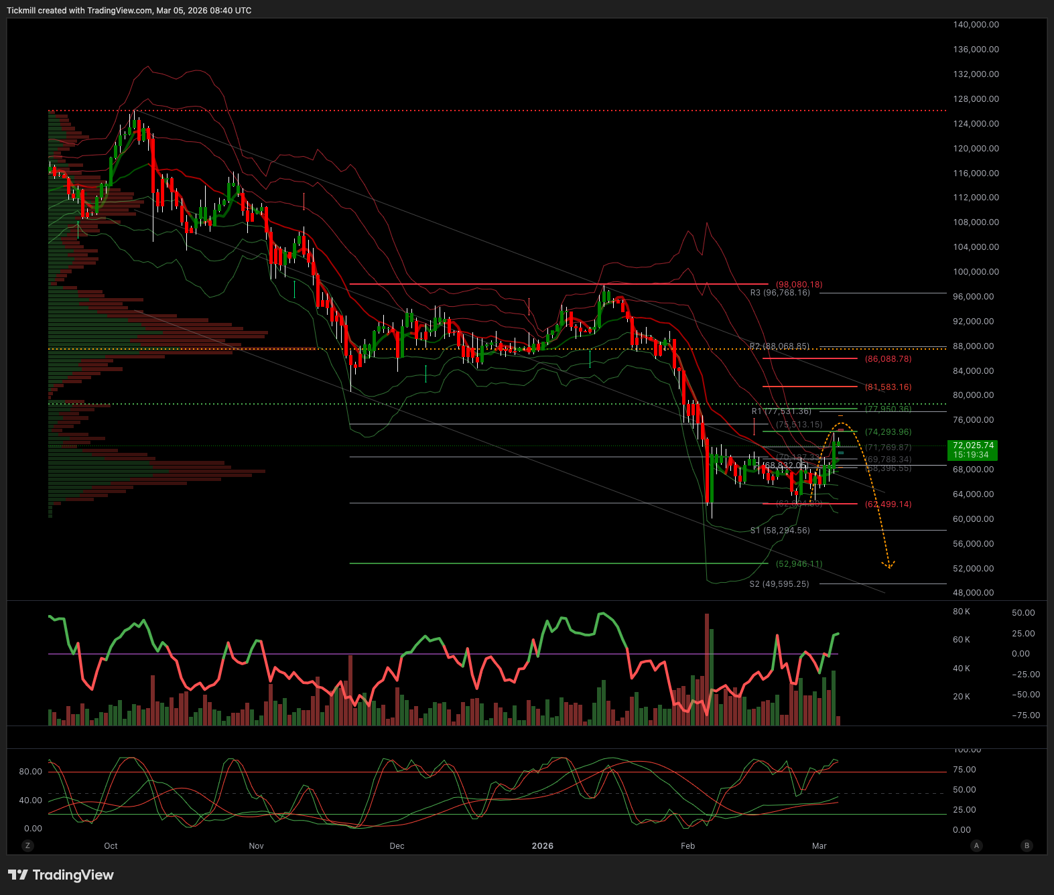Click 116,000.00 on the price axis
Screen dimensions: 1054x895
976,174
